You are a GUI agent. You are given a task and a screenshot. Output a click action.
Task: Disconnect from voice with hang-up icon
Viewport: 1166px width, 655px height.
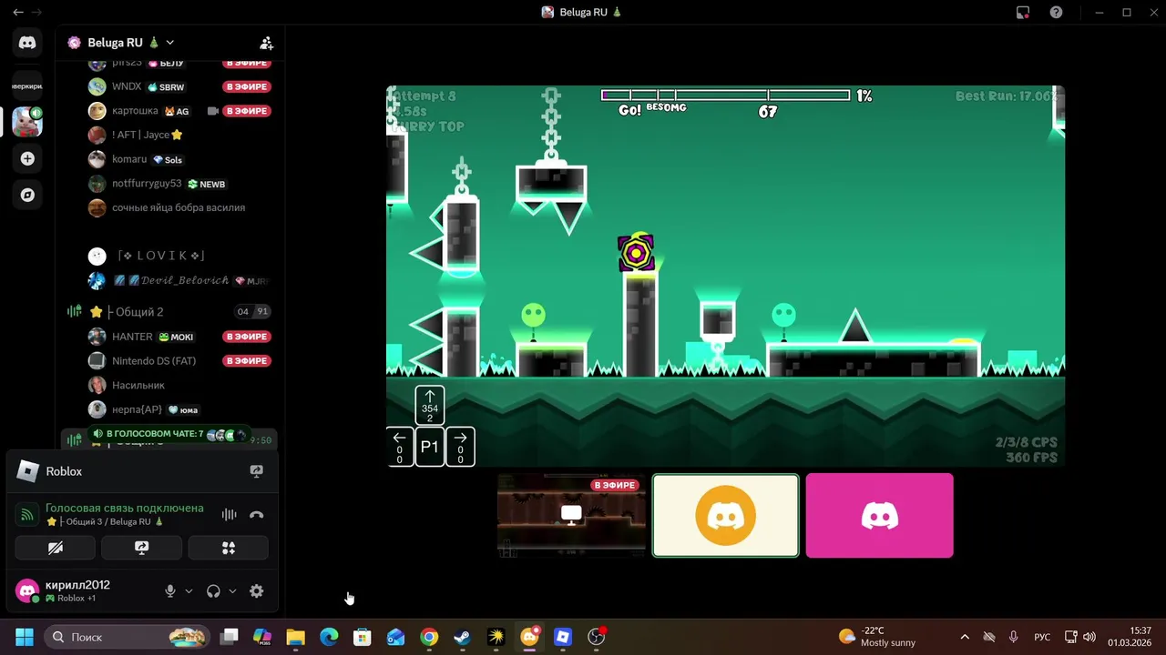click(x=257, y=515)
